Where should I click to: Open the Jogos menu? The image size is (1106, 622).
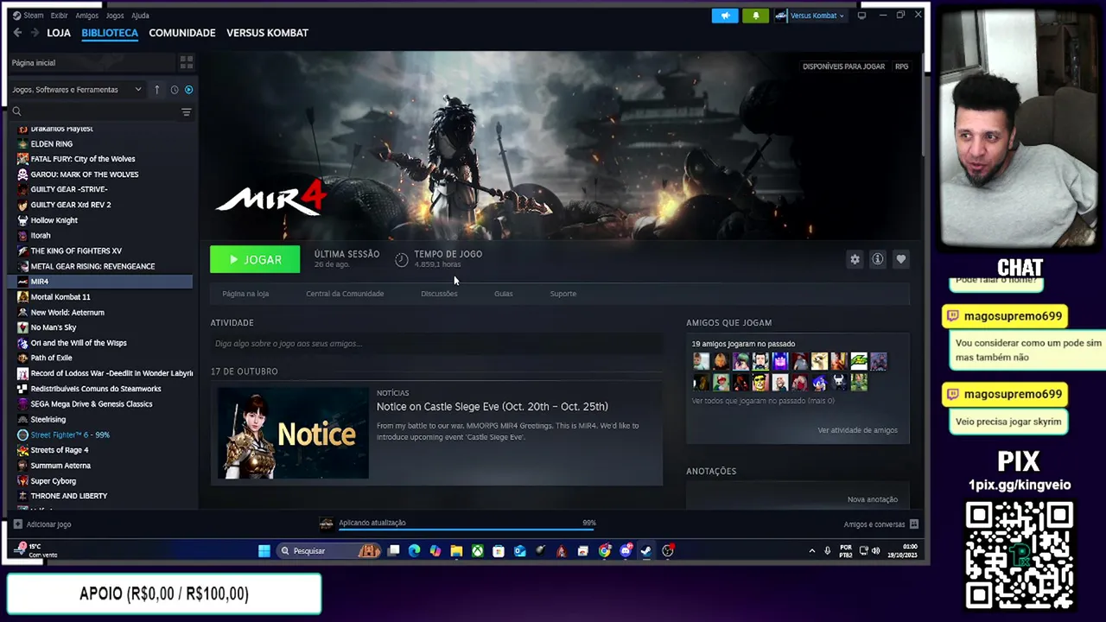click(115, 16)
